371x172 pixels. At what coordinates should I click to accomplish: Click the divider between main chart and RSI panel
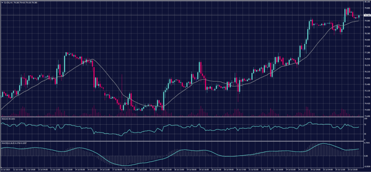pyautogui.click(x=181, y=117)
